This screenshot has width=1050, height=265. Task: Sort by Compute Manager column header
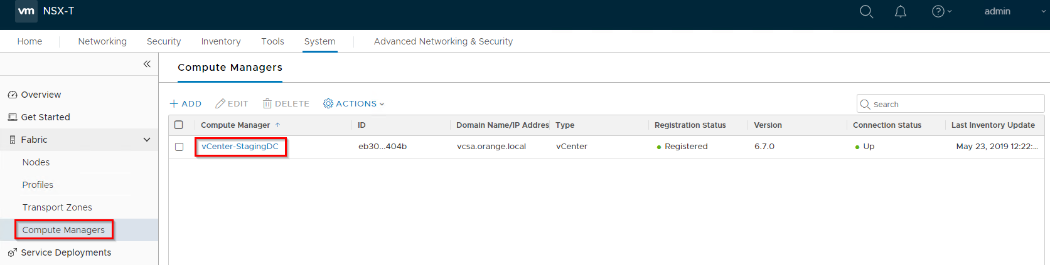coord(235,125)
